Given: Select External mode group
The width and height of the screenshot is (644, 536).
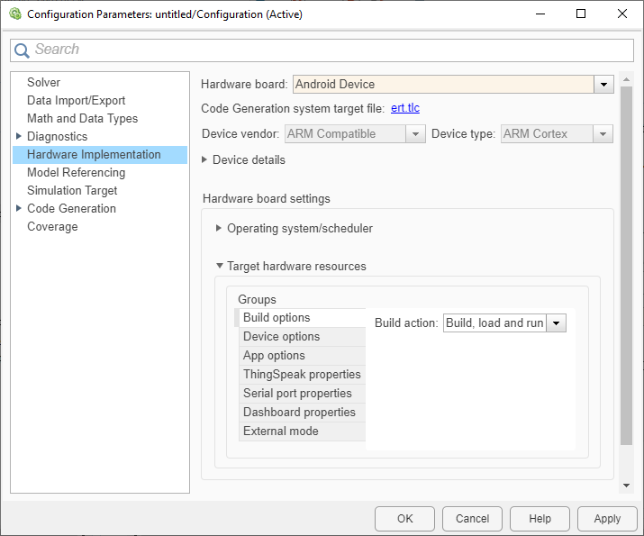Looking at the screenshot, I should (280, 432).
